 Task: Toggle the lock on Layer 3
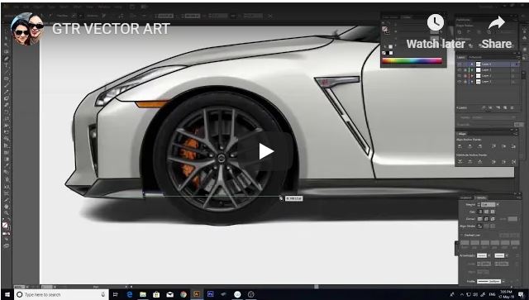465,70
